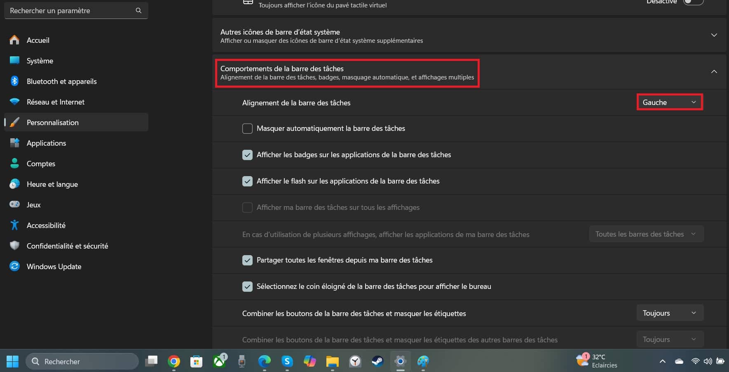Launch Microsoft Copilot from the taskbar

tap(309, 361)
